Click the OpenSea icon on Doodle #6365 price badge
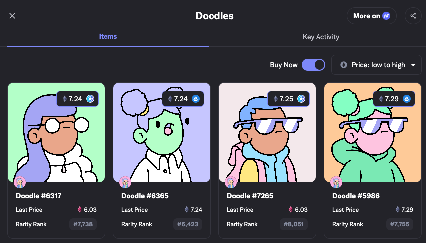 coord(196,99)
